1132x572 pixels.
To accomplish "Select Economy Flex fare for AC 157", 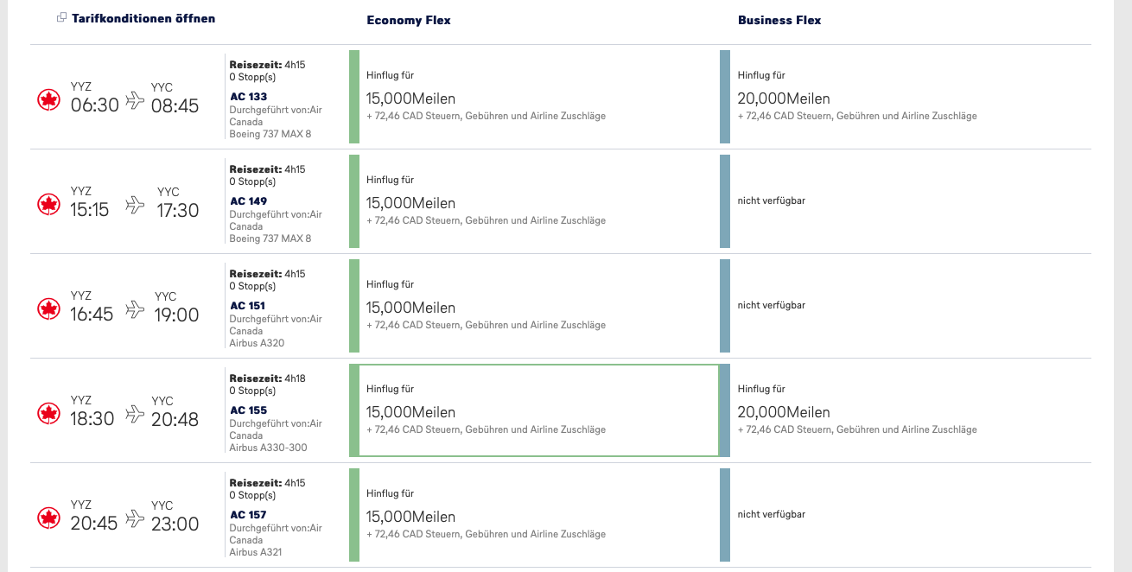I will 536,515.
